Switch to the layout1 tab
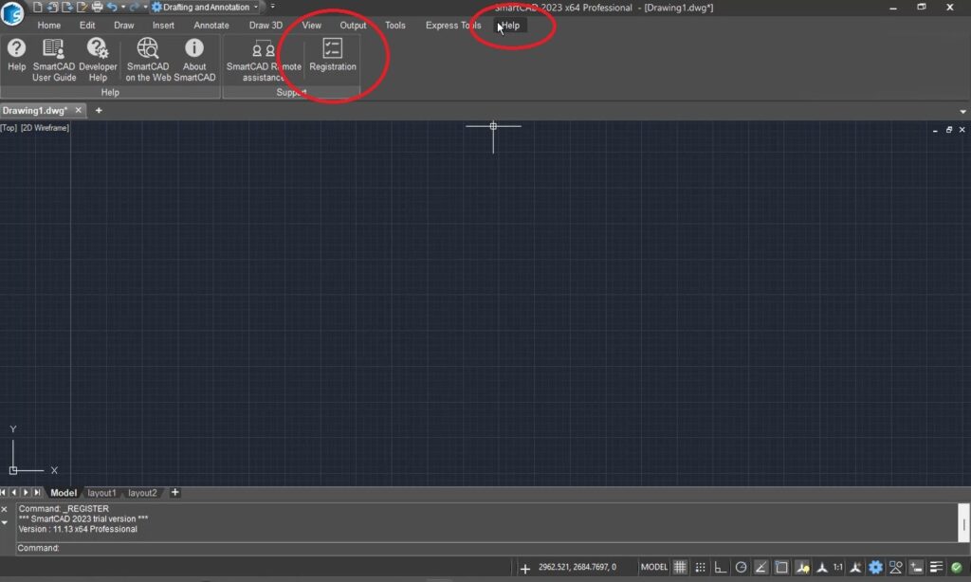Image resolution: width=971 pixels, height=582 pixels. point(101,493)
